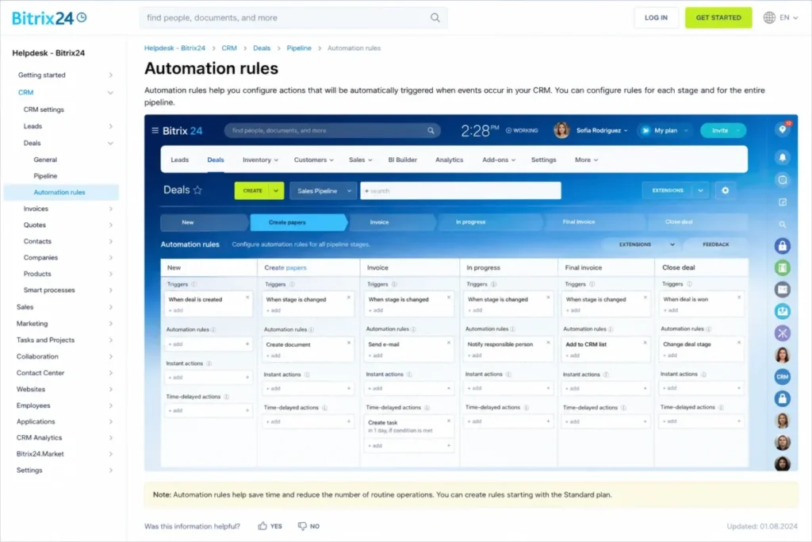
Task: Click the star favorite icon next to Deals
Action: [197, 190]
